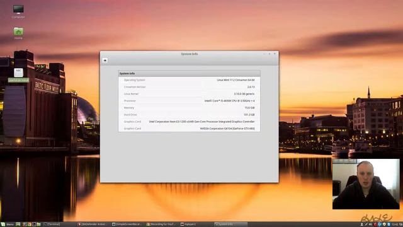Screen dimensions: 403x227
Task: Click the Linux Mint 17.2 Cinnamon 64-bit value
Action: (236, 80)
